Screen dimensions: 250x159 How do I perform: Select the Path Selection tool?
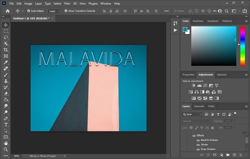[x=6, y=131]
